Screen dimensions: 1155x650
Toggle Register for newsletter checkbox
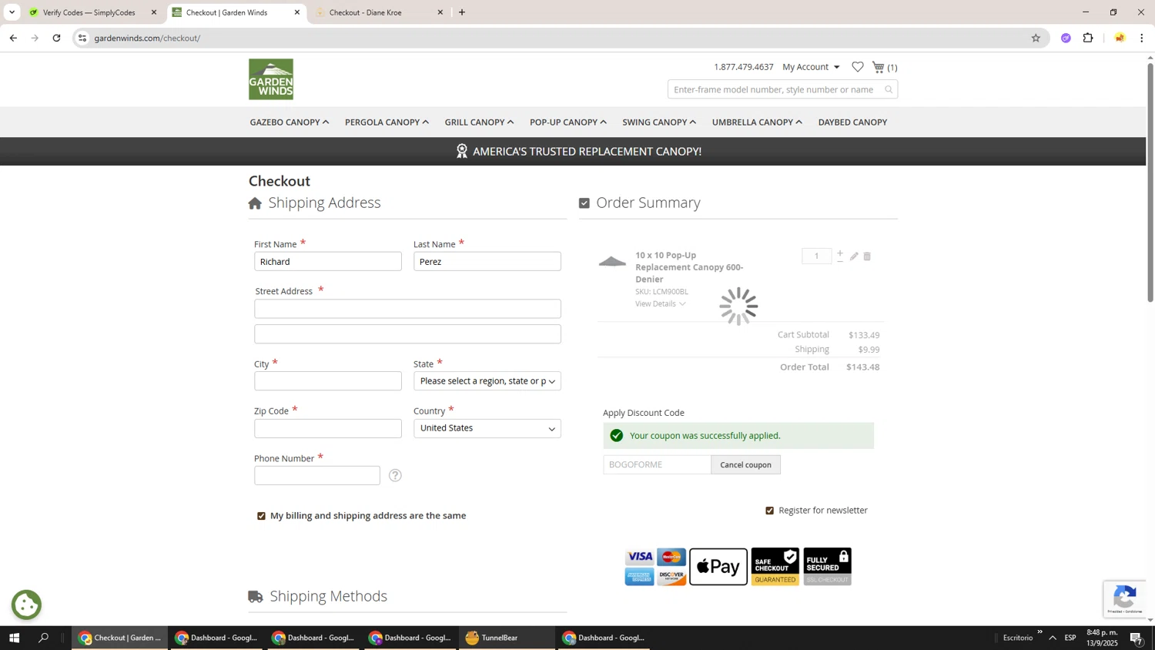click(769, 511)
